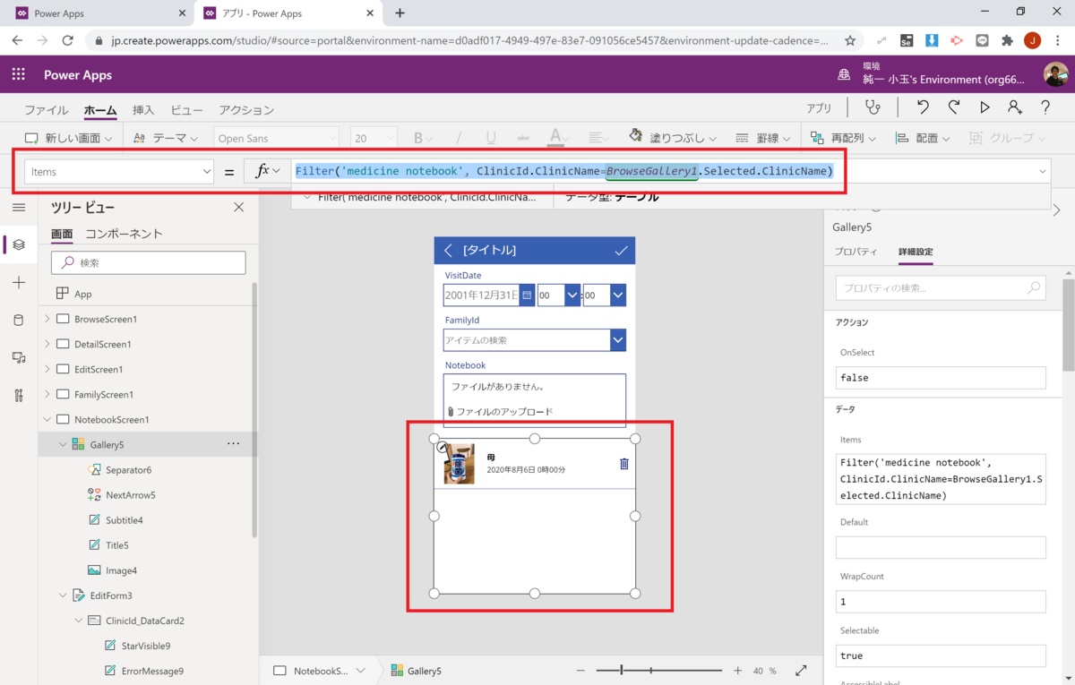
Task: Switch to the ビュー ribbon tab
Action: point(186,110)
